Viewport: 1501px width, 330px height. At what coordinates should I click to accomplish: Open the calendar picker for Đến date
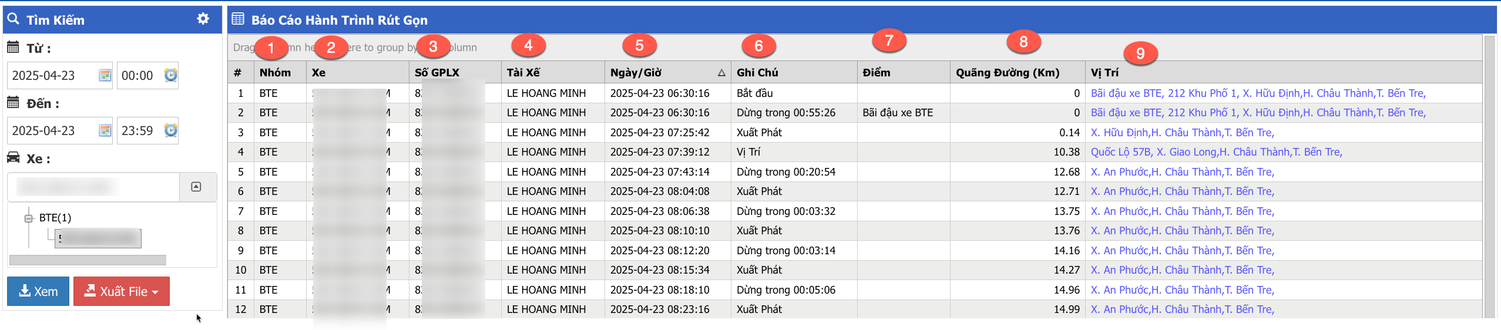[105, 130]
